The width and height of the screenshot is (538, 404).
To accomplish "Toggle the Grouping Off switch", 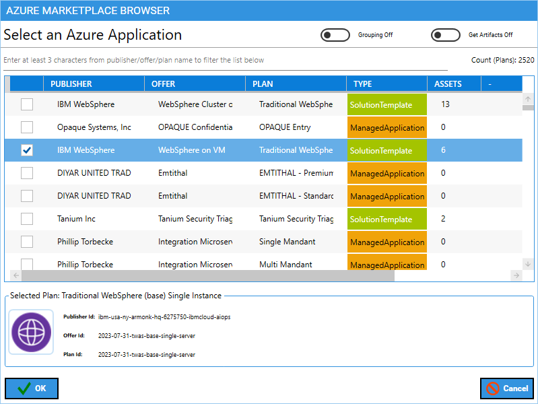I will [x=335, y=35].
